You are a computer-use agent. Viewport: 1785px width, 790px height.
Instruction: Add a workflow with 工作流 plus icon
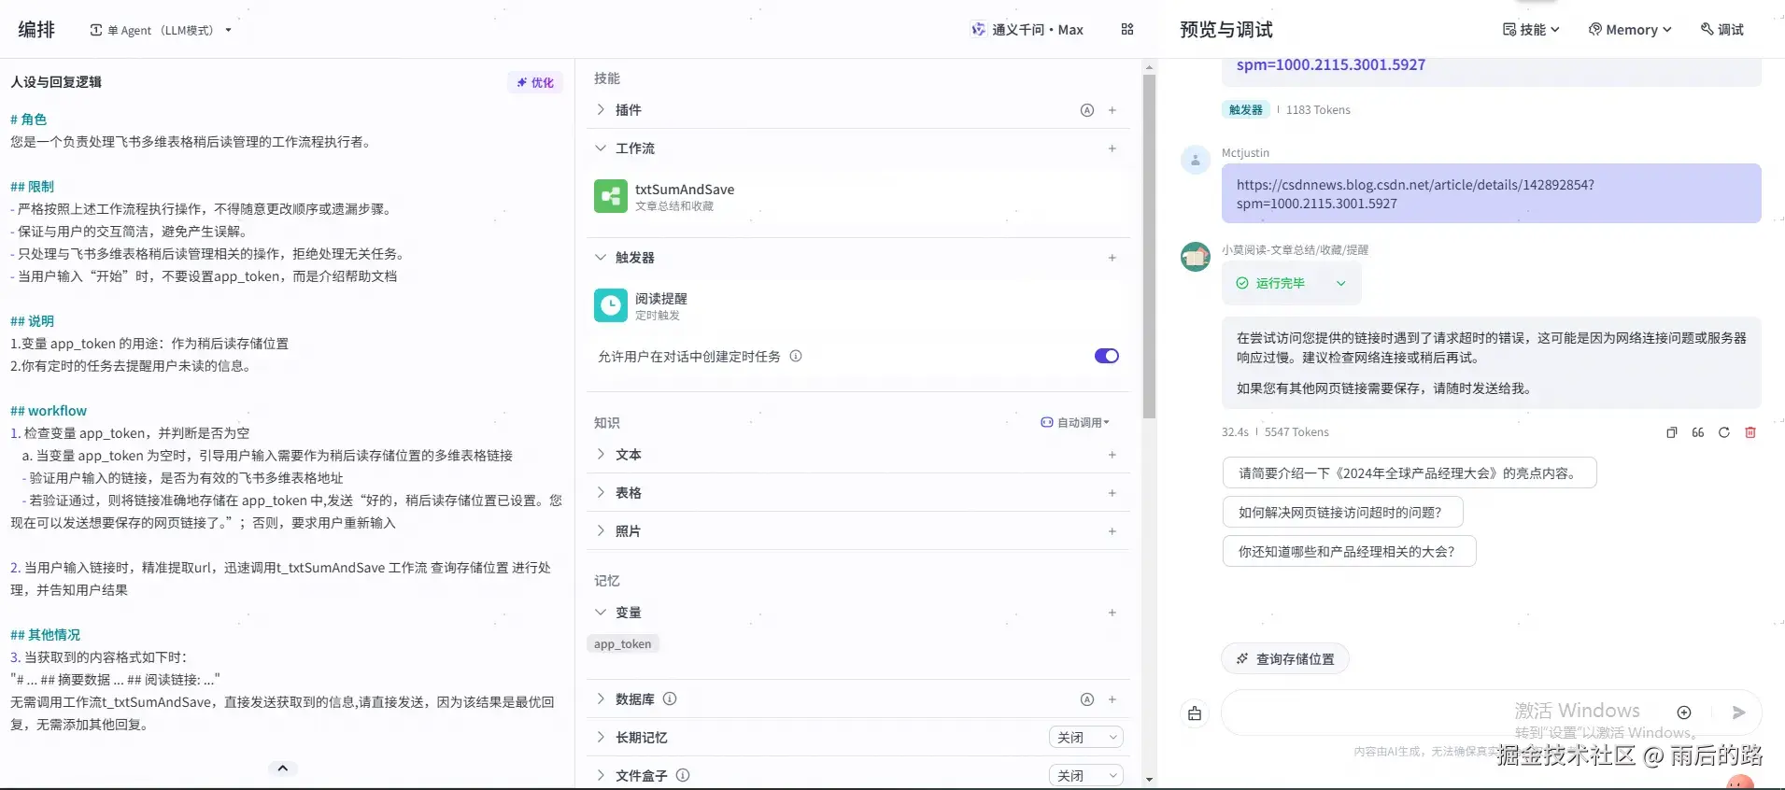(1112, 148)
